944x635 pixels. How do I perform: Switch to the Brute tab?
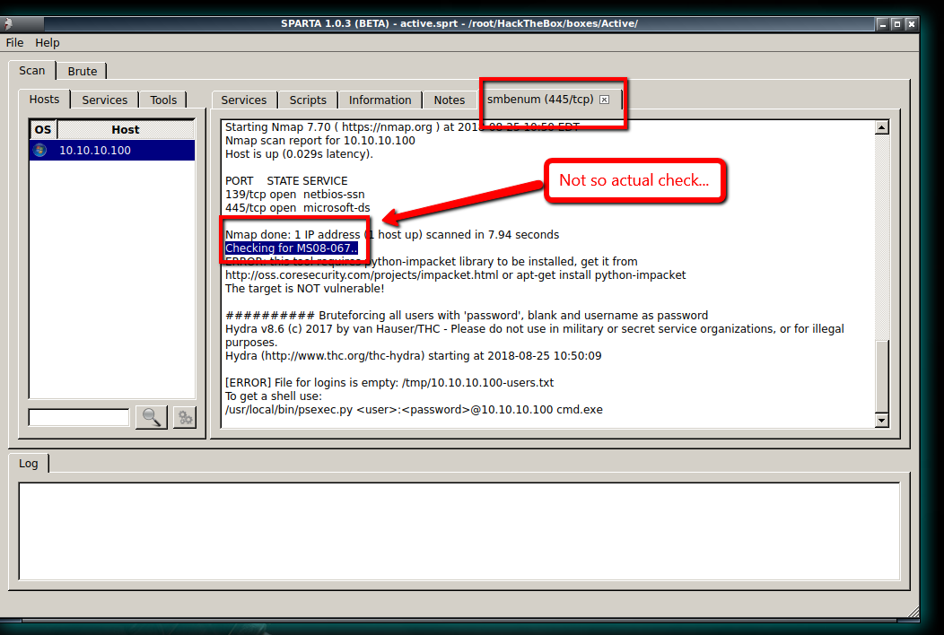(83, 71)
